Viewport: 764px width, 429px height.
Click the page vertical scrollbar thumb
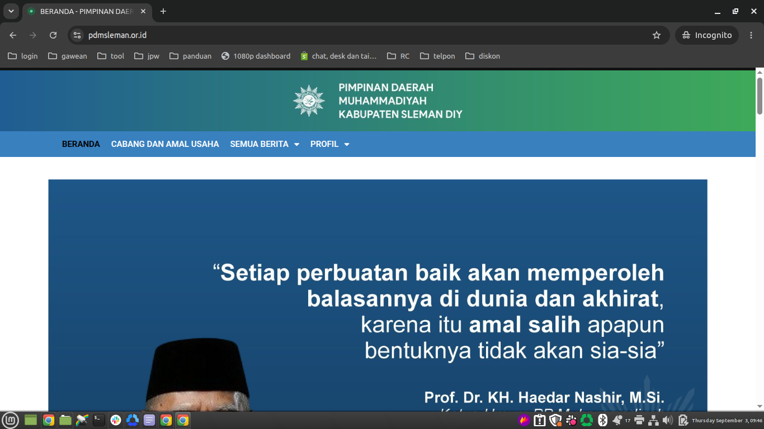(760, 96)
